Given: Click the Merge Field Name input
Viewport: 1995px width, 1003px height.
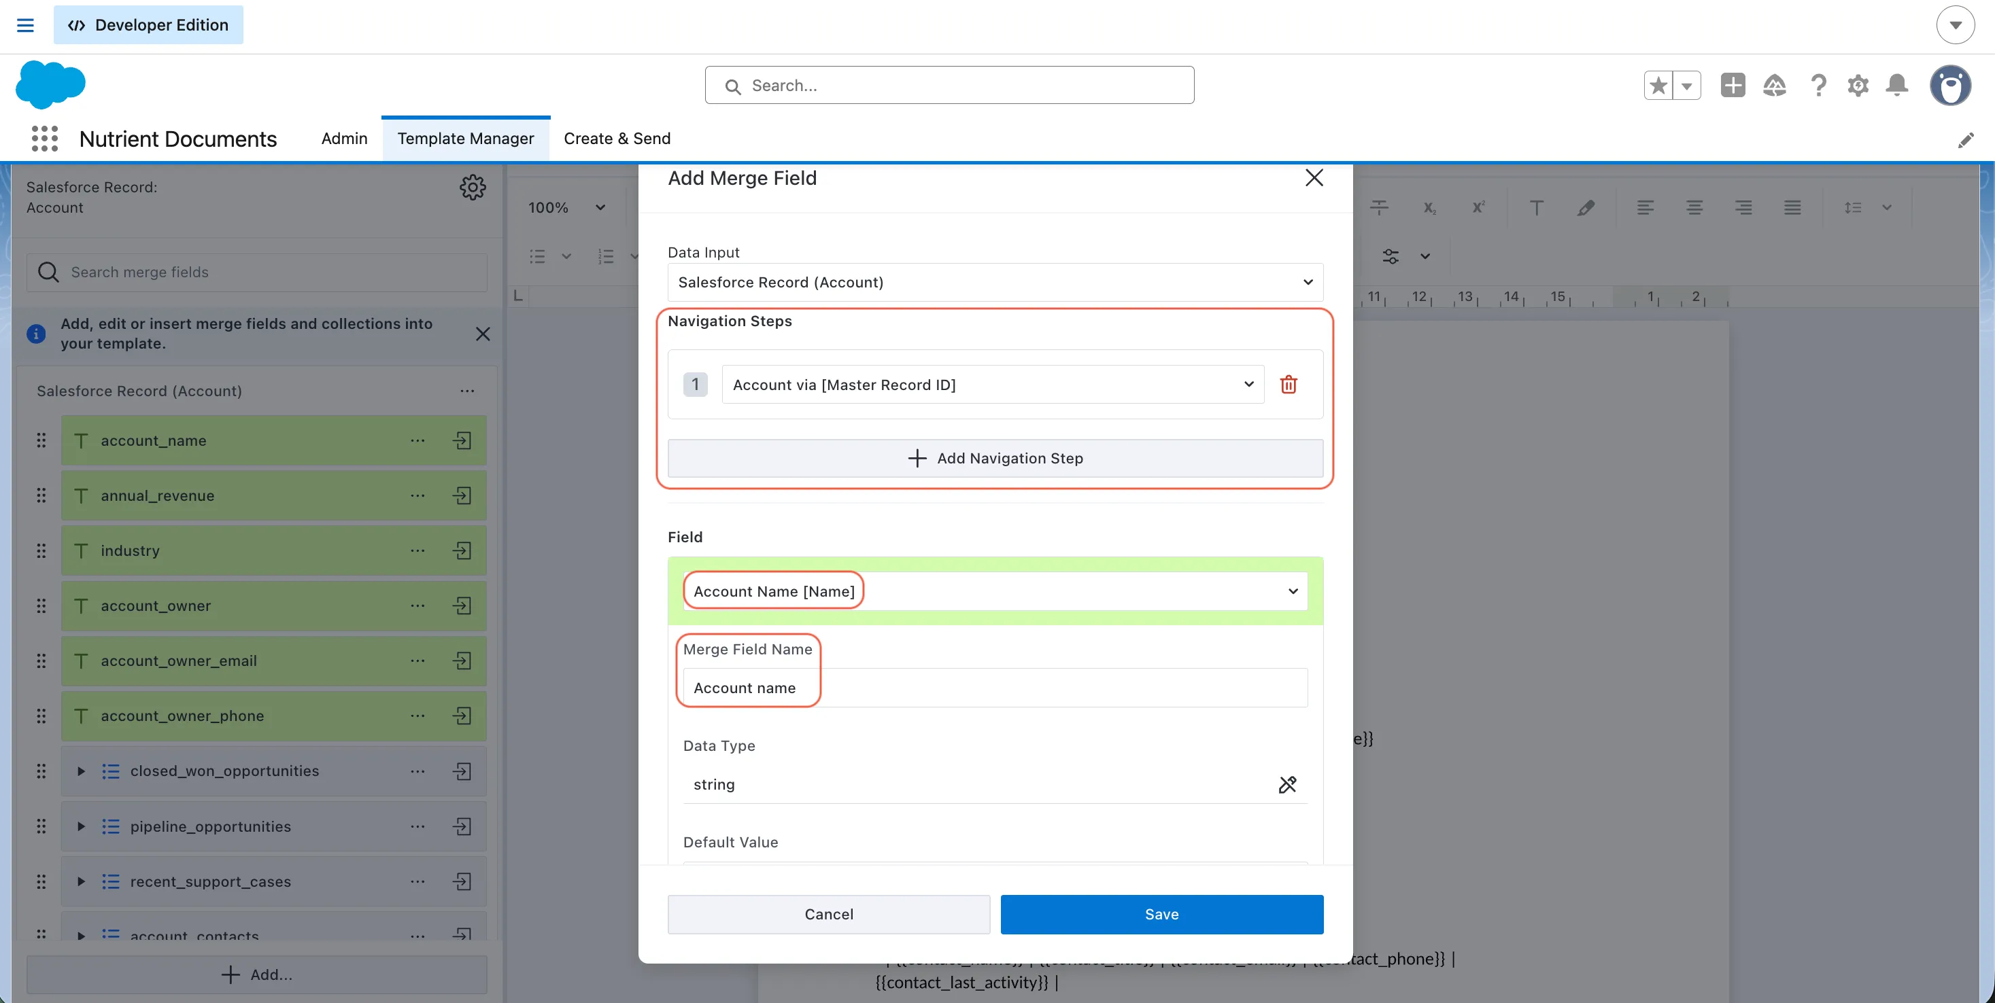Looking at the screenshot, I should [x=995, y=688].
